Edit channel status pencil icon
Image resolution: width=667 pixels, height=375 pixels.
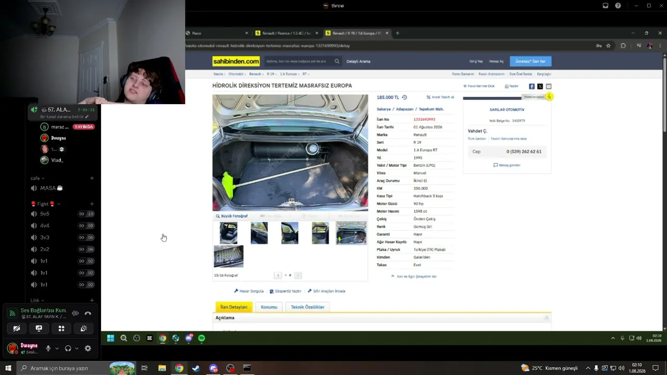point(87,117)
